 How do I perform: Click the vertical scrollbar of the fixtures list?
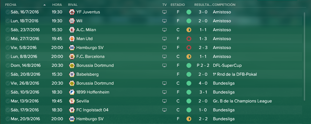[x=305, y=56]
